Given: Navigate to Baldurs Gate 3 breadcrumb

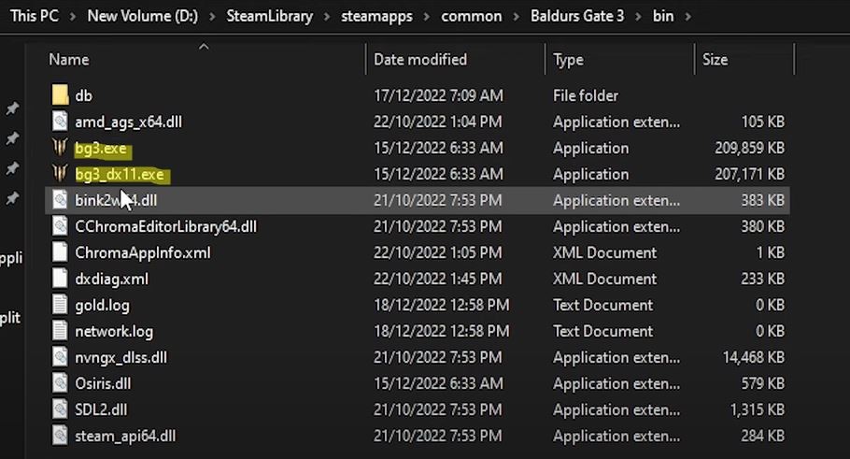Looking at the screenshot, I should pos(577,16).
